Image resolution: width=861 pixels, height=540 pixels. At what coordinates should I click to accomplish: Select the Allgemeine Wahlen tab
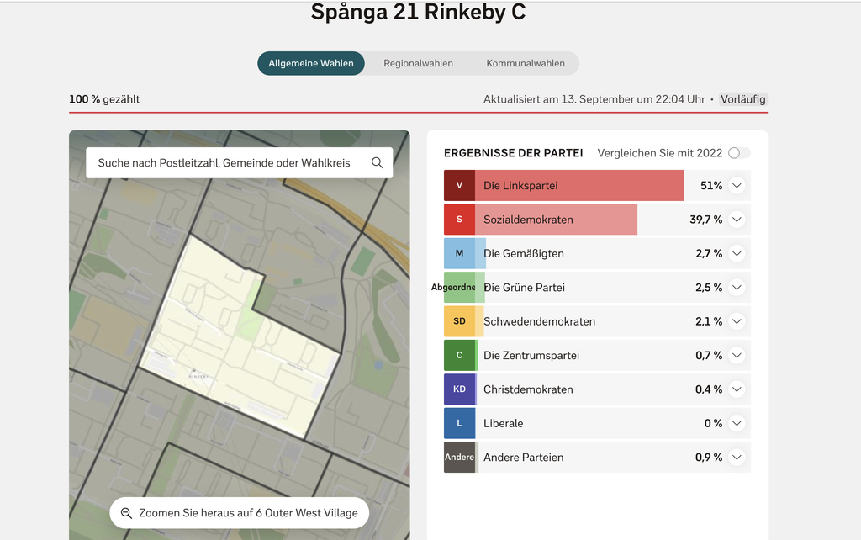(x=311, y=63)
